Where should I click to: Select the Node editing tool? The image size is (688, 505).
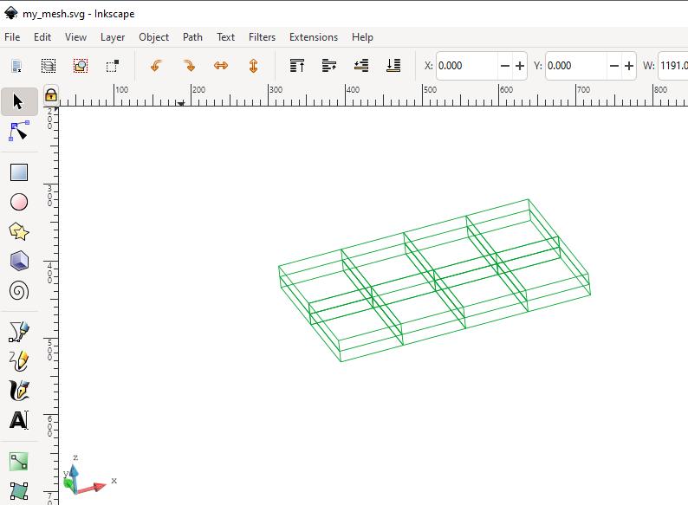pos(19,132)
